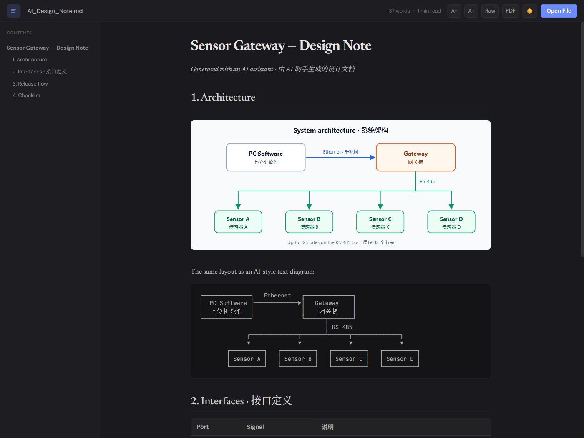Click the vertical scrollbar on the right edge
The image size is (584, 438).
[582, 140]
